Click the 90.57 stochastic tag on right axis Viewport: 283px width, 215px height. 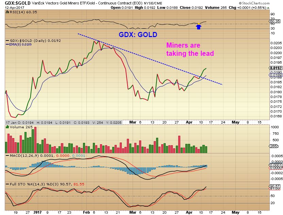275,186
